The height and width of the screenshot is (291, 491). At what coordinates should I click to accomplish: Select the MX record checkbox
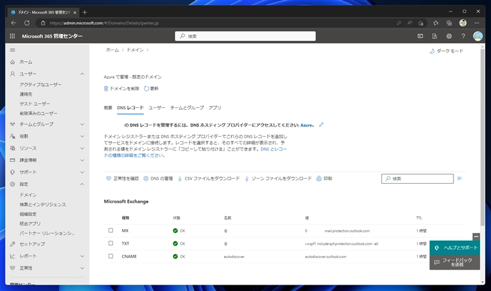tap(110, 230)
